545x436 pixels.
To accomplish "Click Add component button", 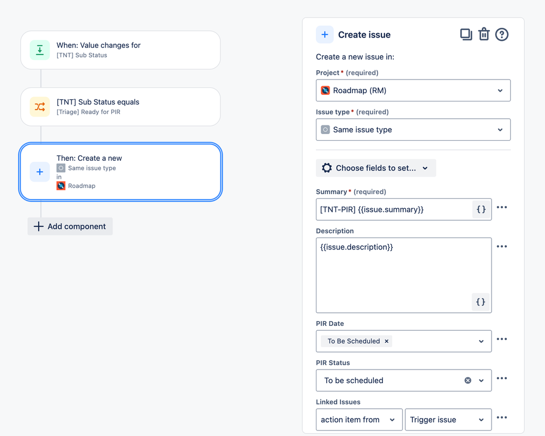I will [70, 226].
